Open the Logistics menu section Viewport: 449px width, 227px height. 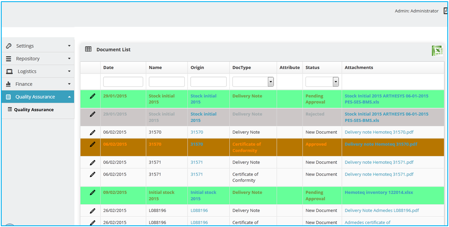37,71
